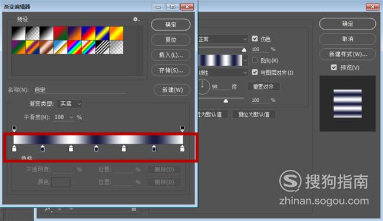Select the diagonal black stripes gradient preset
Image resolution: width=383 pixels, height=221 pixels.
tap(103, 47)
